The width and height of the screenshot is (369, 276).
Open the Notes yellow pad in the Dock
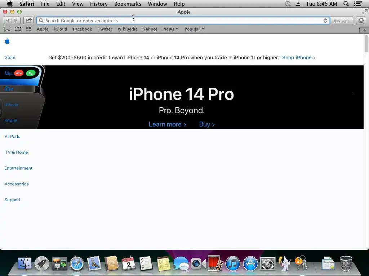(164, 263)
